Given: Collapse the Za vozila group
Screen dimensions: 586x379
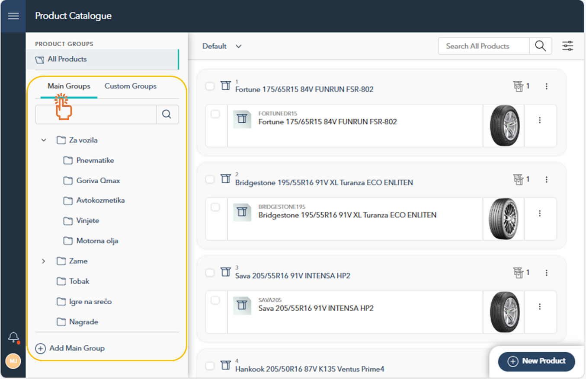Looking at the screenshot, I should 43,140.
